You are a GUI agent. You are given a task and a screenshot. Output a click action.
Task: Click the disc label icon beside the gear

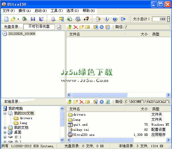(x=107, y=27)
